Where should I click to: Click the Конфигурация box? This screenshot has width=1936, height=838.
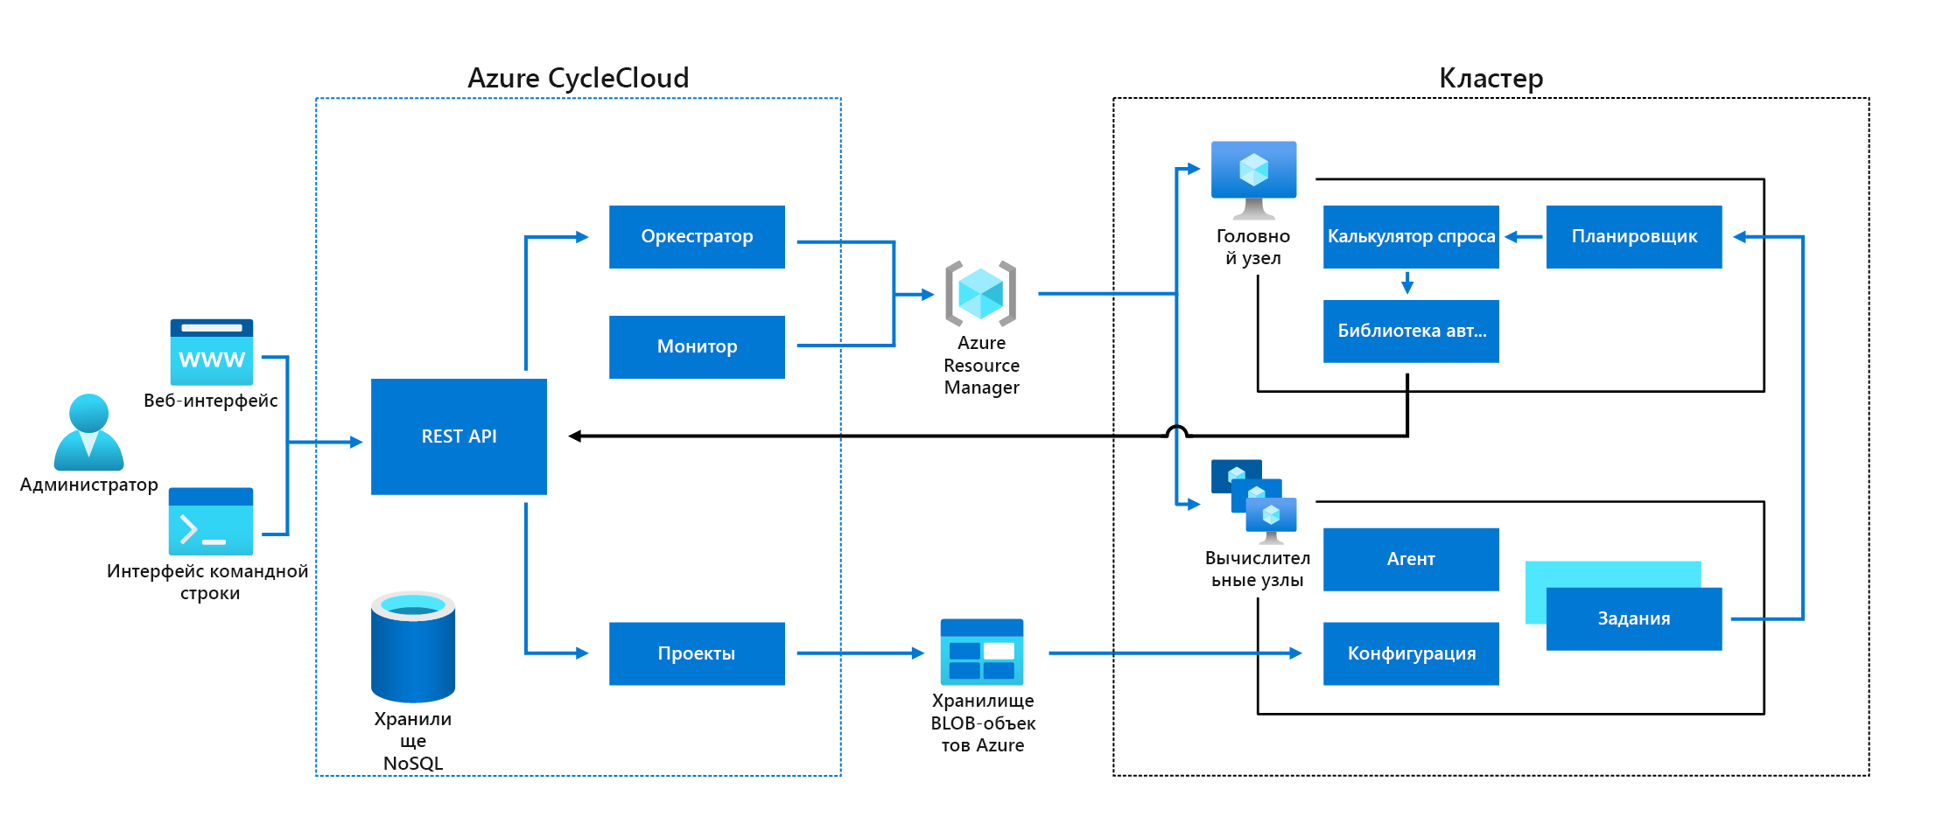click(x=1411, y=653)
